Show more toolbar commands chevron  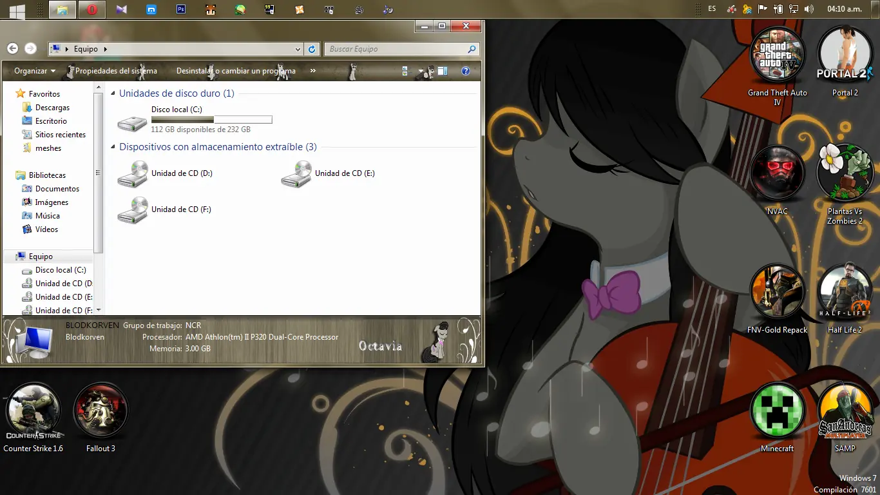tap(313, 71)
